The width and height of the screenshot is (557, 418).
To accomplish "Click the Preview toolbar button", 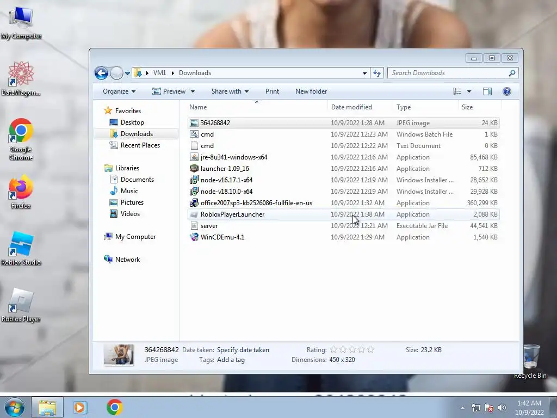I will [x=169, y=91].
